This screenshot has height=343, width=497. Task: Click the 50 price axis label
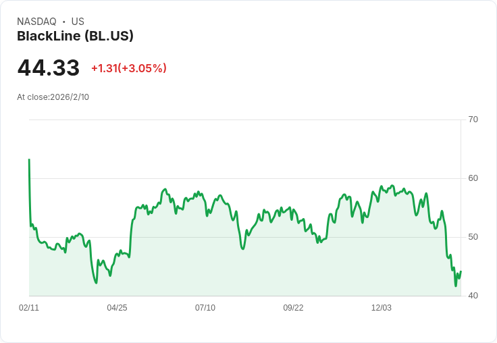click(x=473, y=237)
